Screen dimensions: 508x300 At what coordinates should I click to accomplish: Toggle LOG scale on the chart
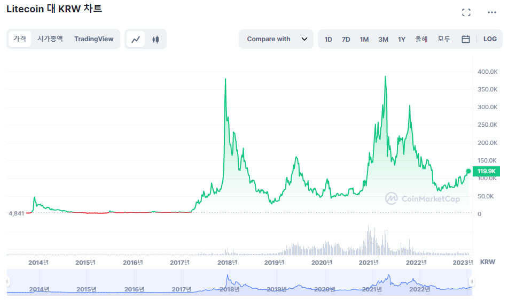tap(490, 39)
